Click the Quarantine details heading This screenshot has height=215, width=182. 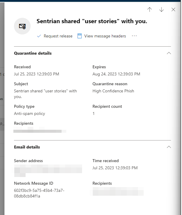33,53
